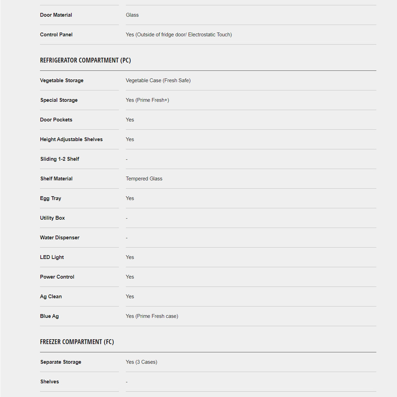Select the Yes (Prime Fresh+) value

point(147,100)
